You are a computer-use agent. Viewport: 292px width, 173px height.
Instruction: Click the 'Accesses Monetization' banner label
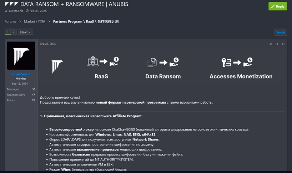pyautogui.click(x=241, y=76)
